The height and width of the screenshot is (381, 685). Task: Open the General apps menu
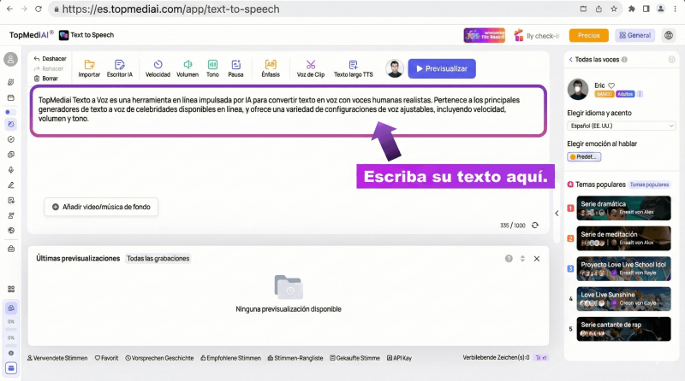[x=634, y=35]
